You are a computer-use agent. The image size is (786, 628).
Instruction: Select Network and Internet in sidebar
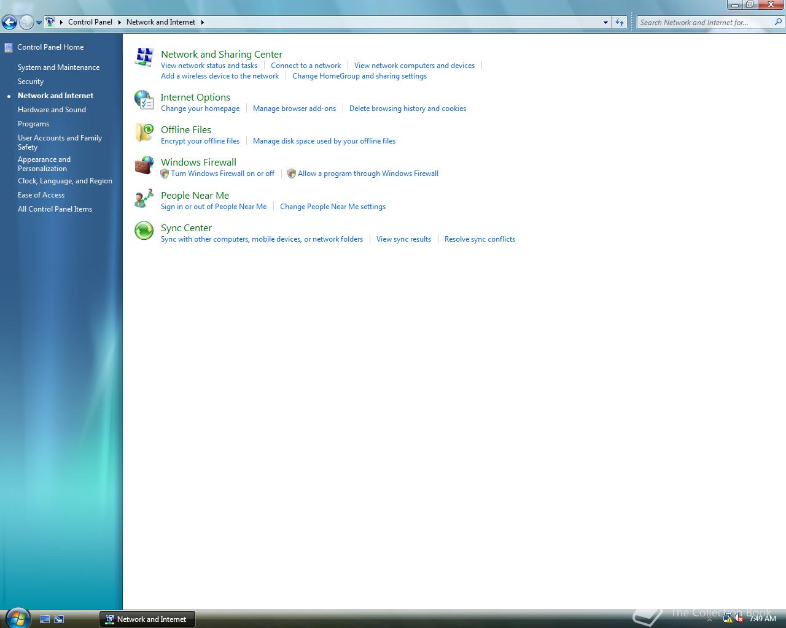55,96
